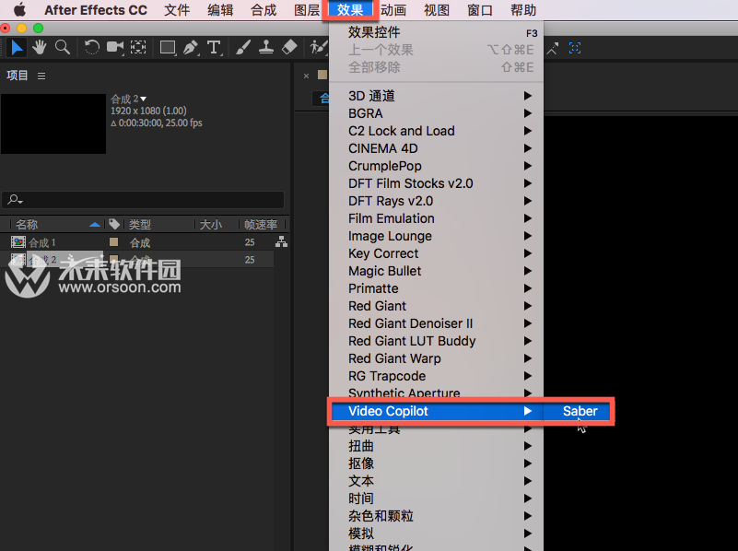Open the Project panel menu icon

pos(41,76)
